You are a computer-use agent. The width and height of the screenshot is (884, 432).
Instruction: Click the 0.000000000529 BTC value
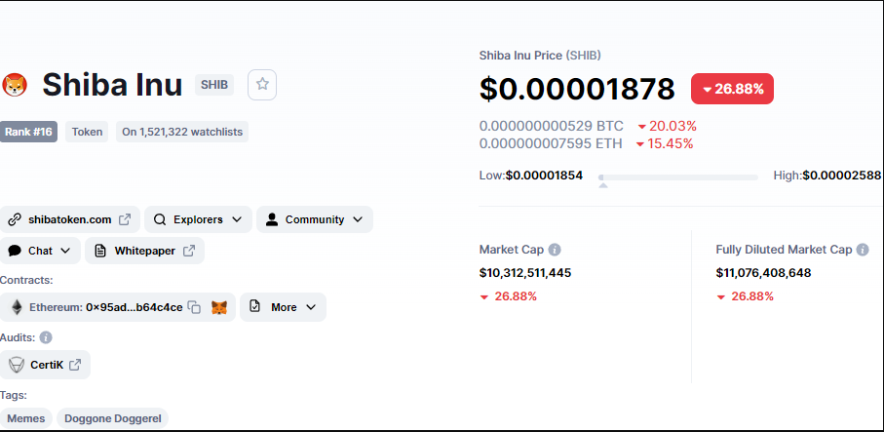click(552, 126)
